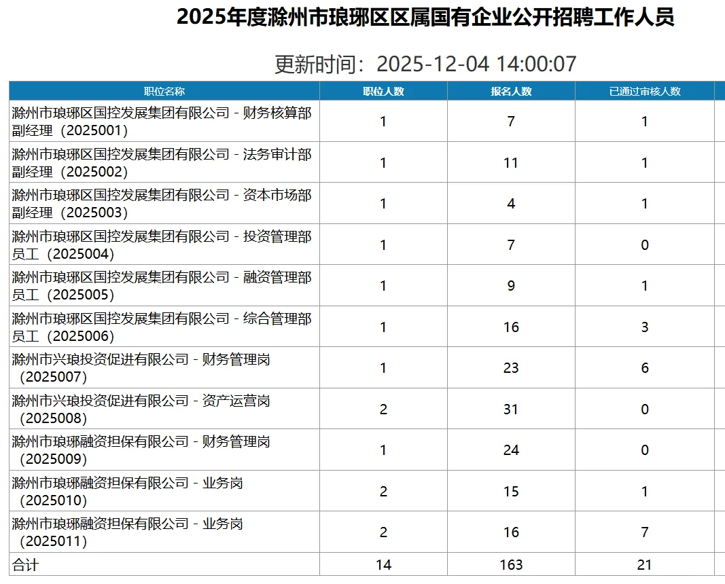Select the 业务岗 (2025010) position row
The height and width of the screenshot is (584, 725).
[163, 491]
